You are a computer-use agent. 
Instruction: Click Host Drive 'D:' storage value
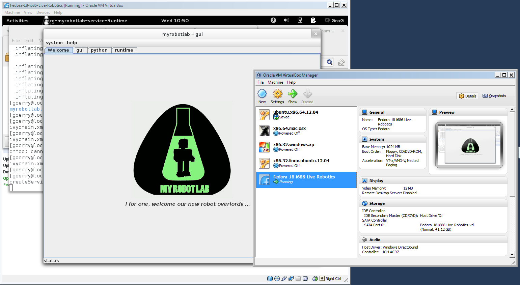coord(432,216)
